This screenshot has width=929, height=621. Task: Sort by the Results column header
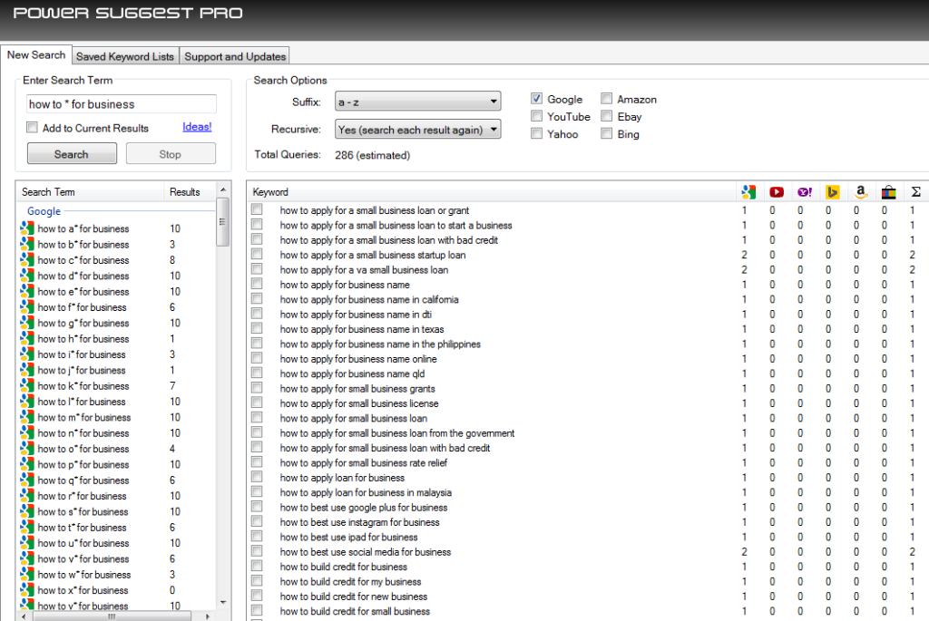pos(190,192)
